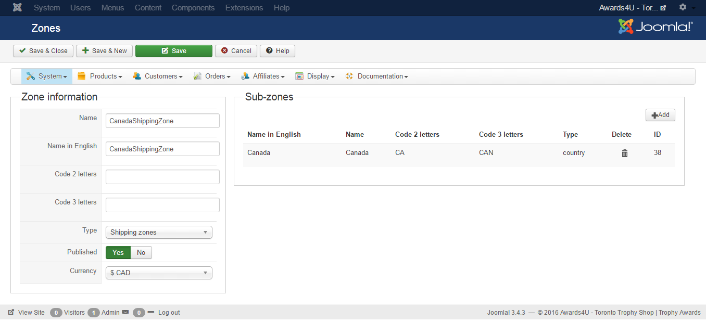The image size is (706, 335).
Task: Click the Affiliates icon
Action: (x=245, y=76)
